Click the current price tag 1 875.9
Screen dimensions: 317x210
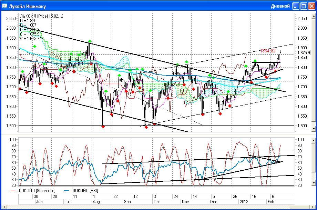coord(305,53)
